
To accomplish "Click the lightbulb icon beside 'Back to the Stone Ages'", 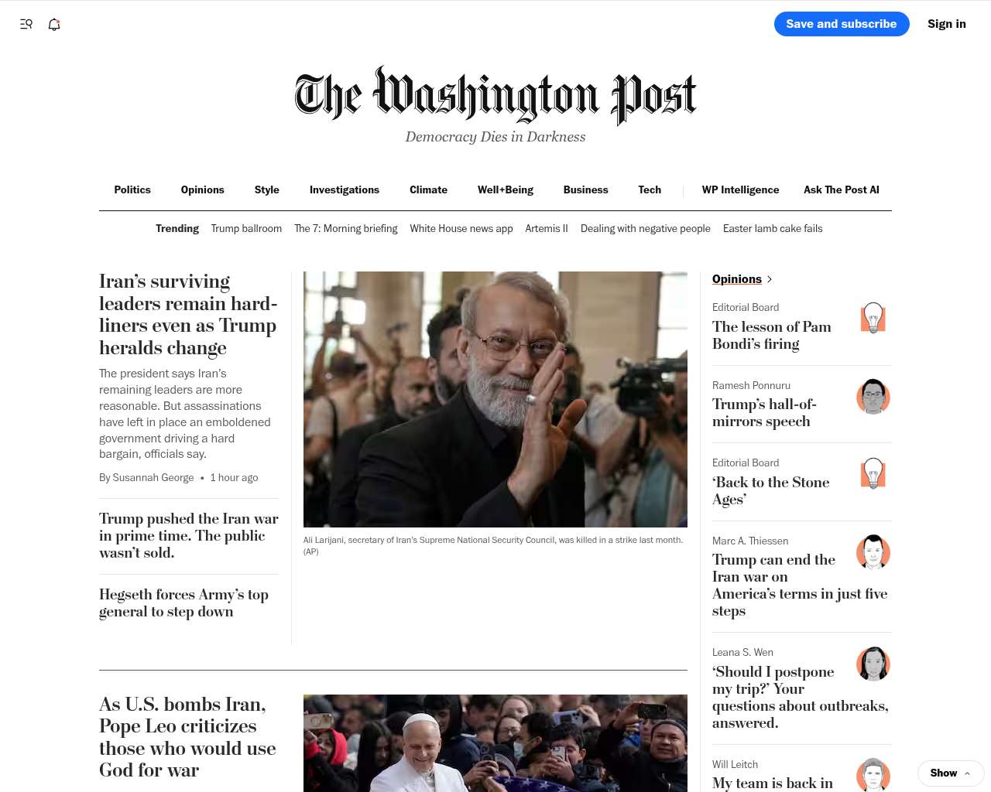I will pyautogui.click(x=873, y=473).
